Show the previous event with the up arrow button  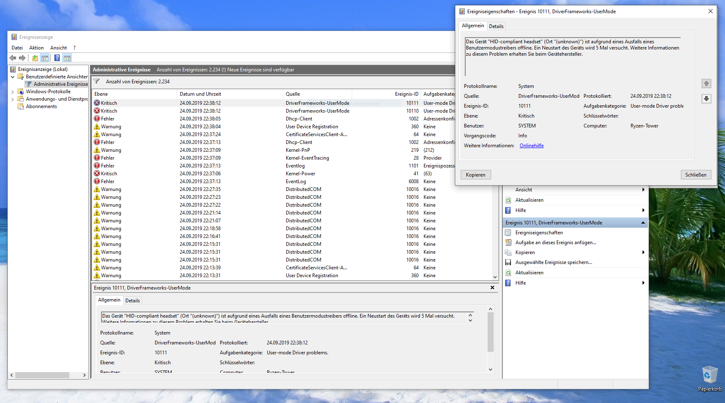tap(706, 84)
